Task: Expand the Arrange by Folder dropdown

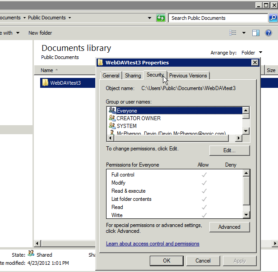Action: coord(252,53)
